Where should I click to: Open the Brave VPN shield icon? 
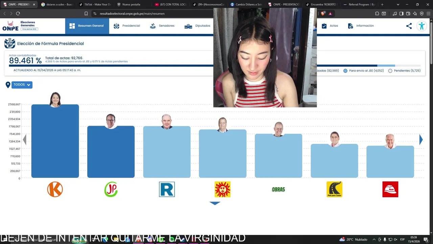[422, 14]
